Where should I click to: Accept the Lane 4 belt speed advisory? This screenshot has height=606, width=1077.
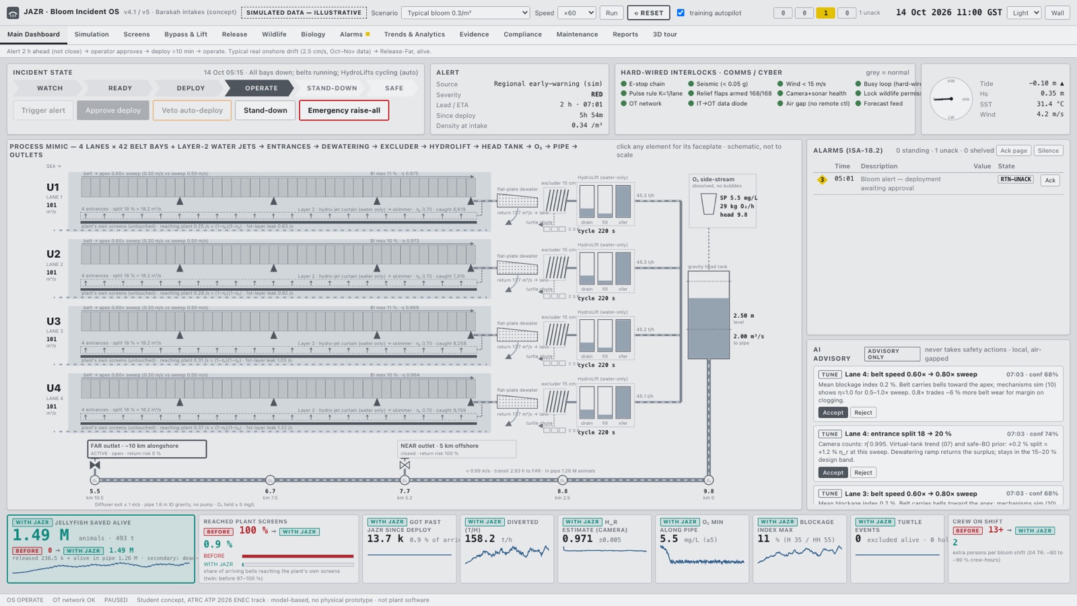point(833,413)
